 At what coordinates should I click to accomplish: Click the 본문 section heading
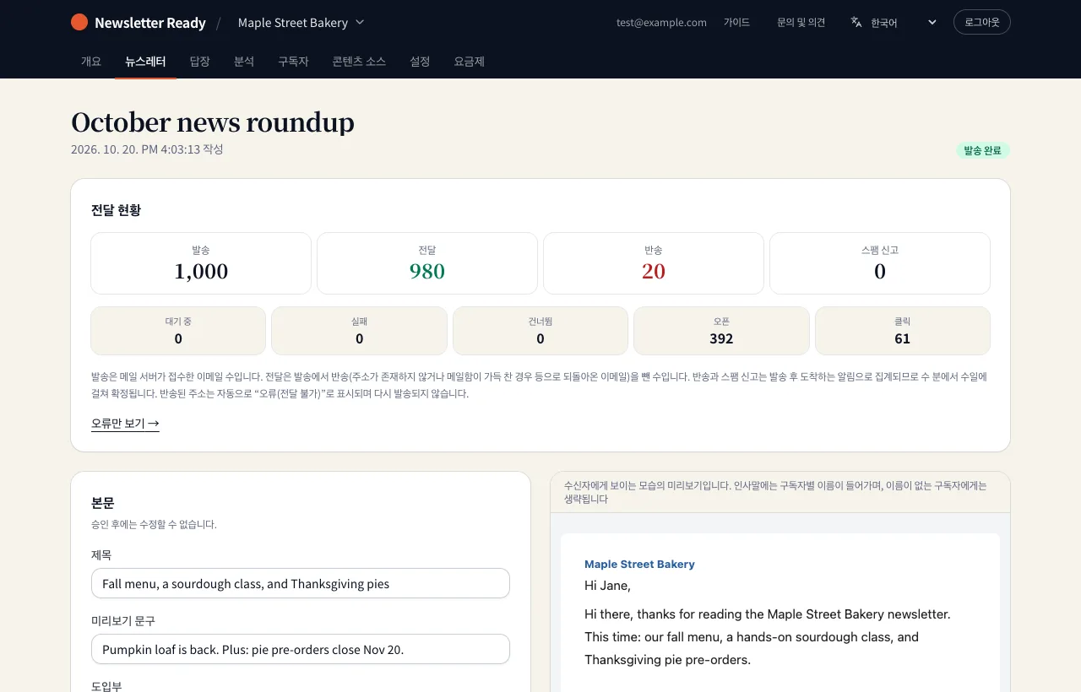click(102, 503)
